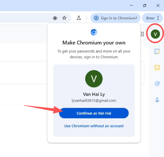This screenshot has width=164, height=157.
Task: Click Continue as Van Hai button
Action: (x=94, y=113)
